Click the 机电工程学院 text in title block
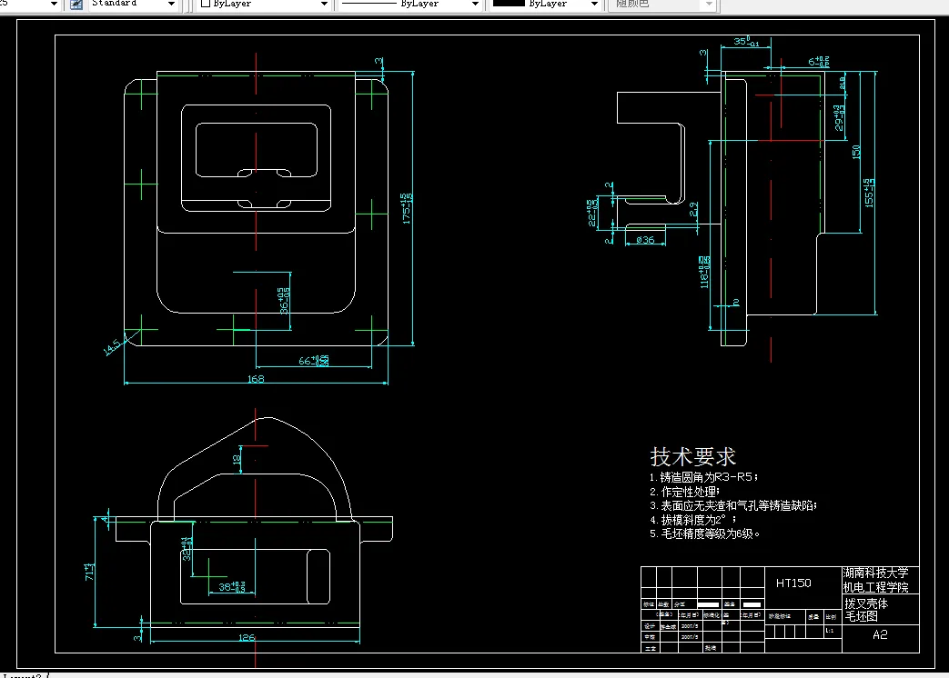The image size is (949, 678). tap(876, 587)
